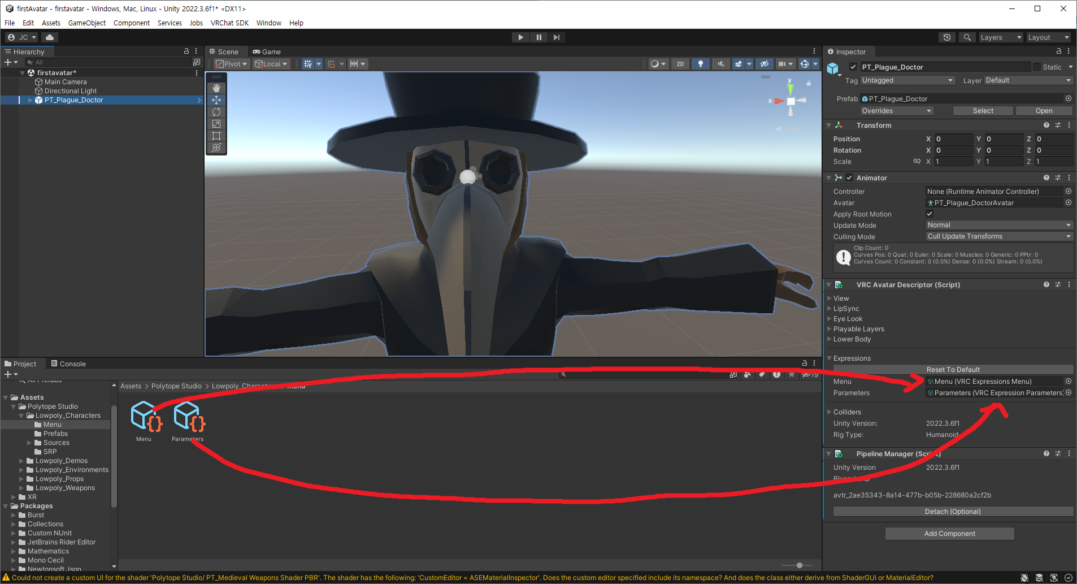1077x584 pixels.
Task: Open the Overrides dropdown
Action: pos(897,111)
